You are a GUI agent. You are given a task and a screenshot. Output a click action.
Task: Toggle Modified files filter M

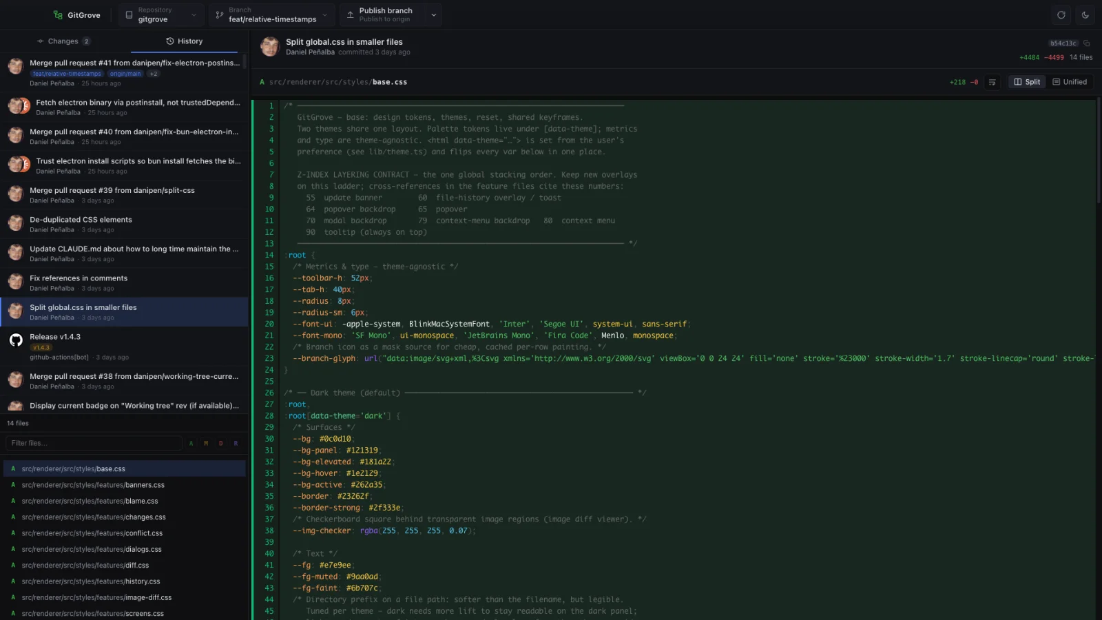tap(206, 443)
